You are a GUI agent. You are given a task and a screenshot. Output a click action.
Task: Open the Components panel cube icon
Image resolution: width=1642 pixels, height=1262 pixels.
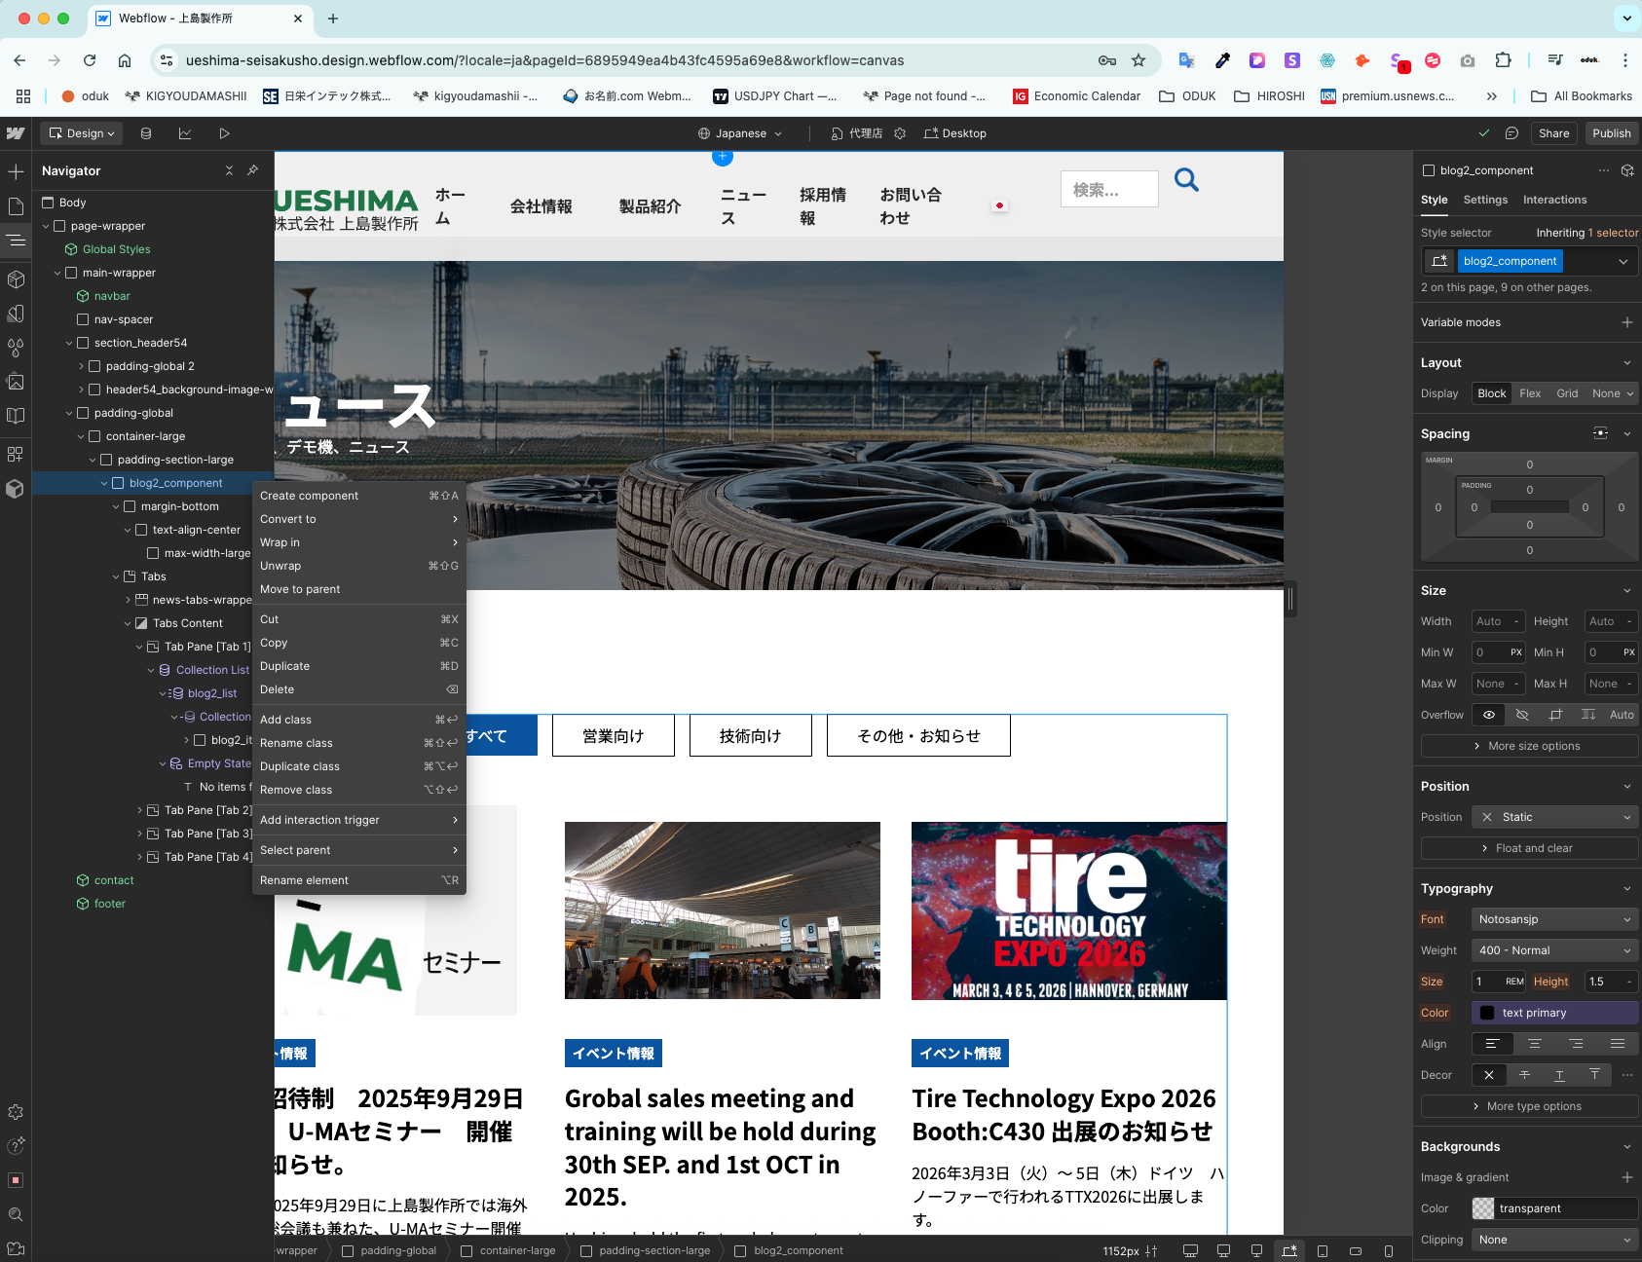(16, 279)
